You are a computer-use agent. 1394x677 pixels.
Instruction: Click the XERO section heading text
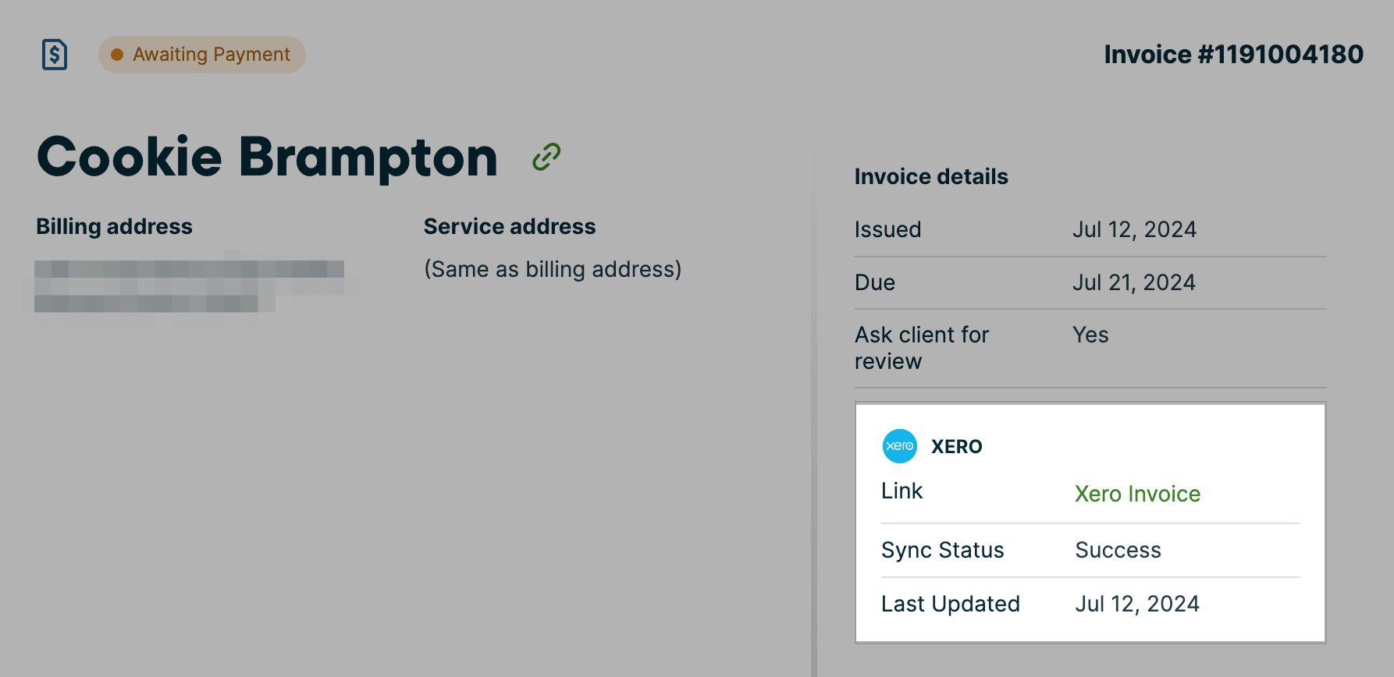click(x=956, y=447)
